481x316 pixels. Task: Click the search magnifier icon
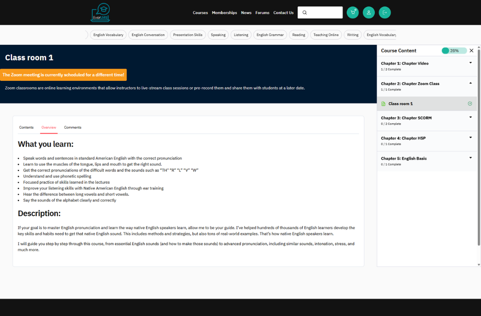click(305, 13)
